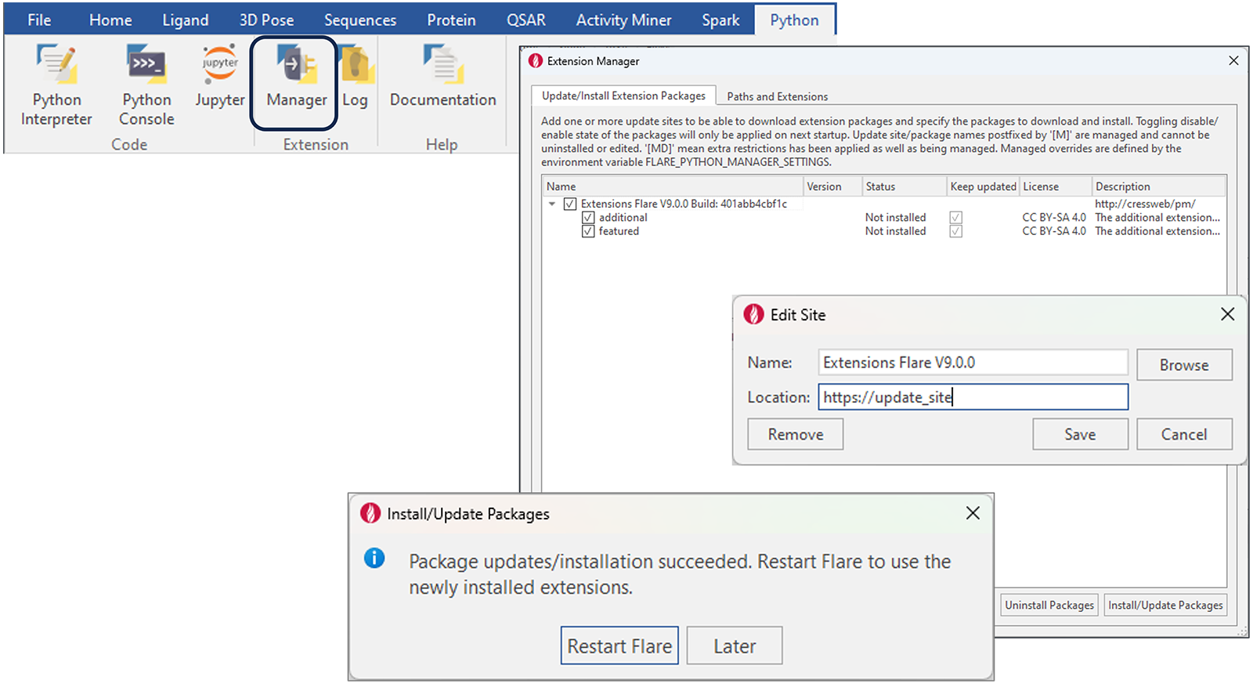Open Jupyter from the ribbon
Viewport: 1253px width, 691px height.
coord(220,77)
